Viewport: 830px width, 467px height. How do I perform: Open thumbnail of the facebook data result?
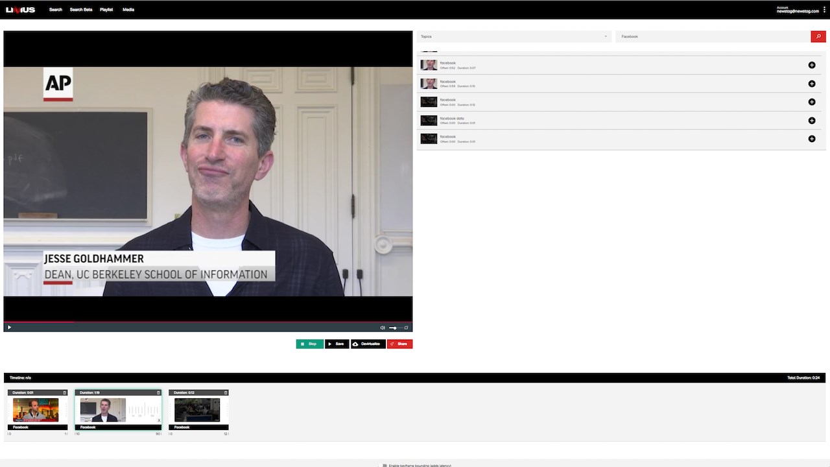tap(429, 121)
